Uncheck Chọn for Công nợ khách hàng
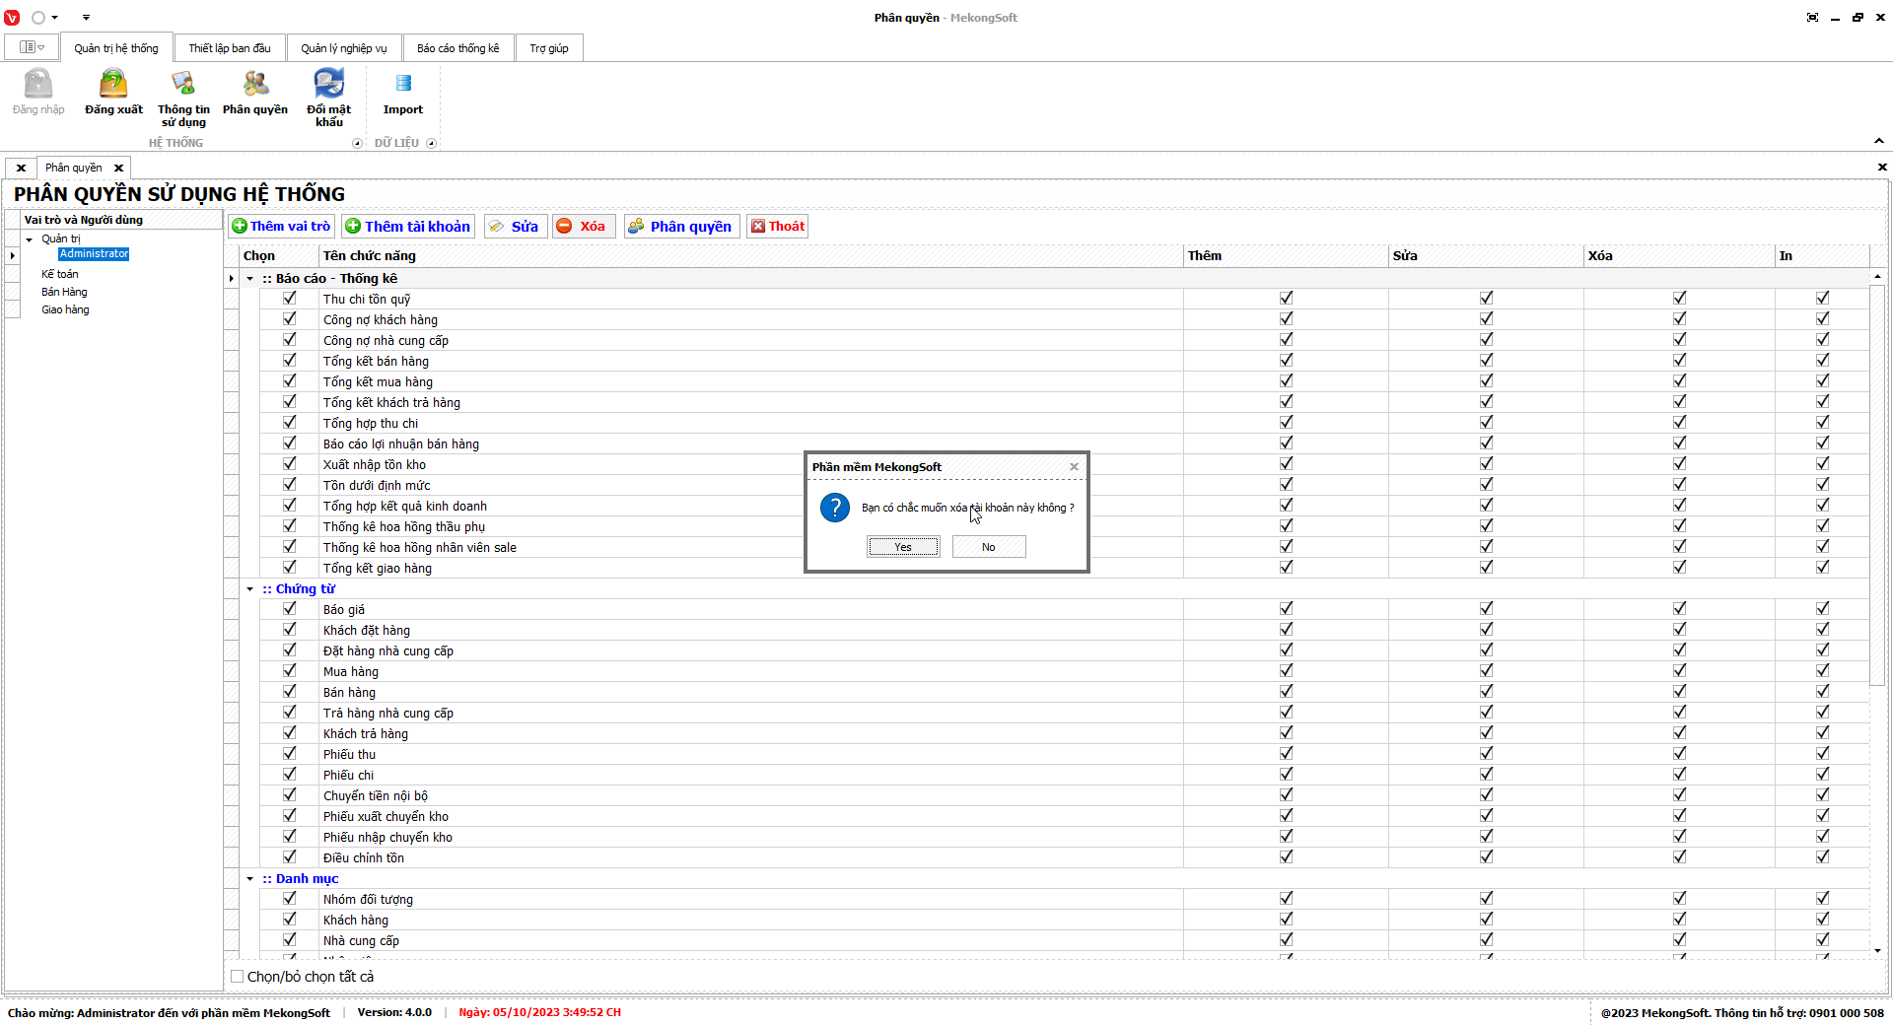The image size is (1893, 1025). pyautogui.click(x=290, y=318)
